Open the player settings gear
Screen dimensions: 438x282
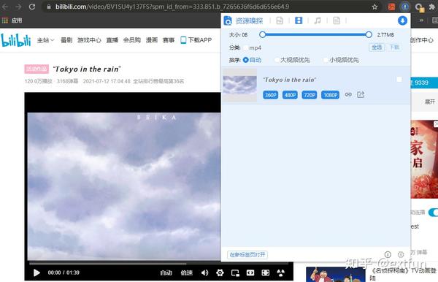pos(220,273)
